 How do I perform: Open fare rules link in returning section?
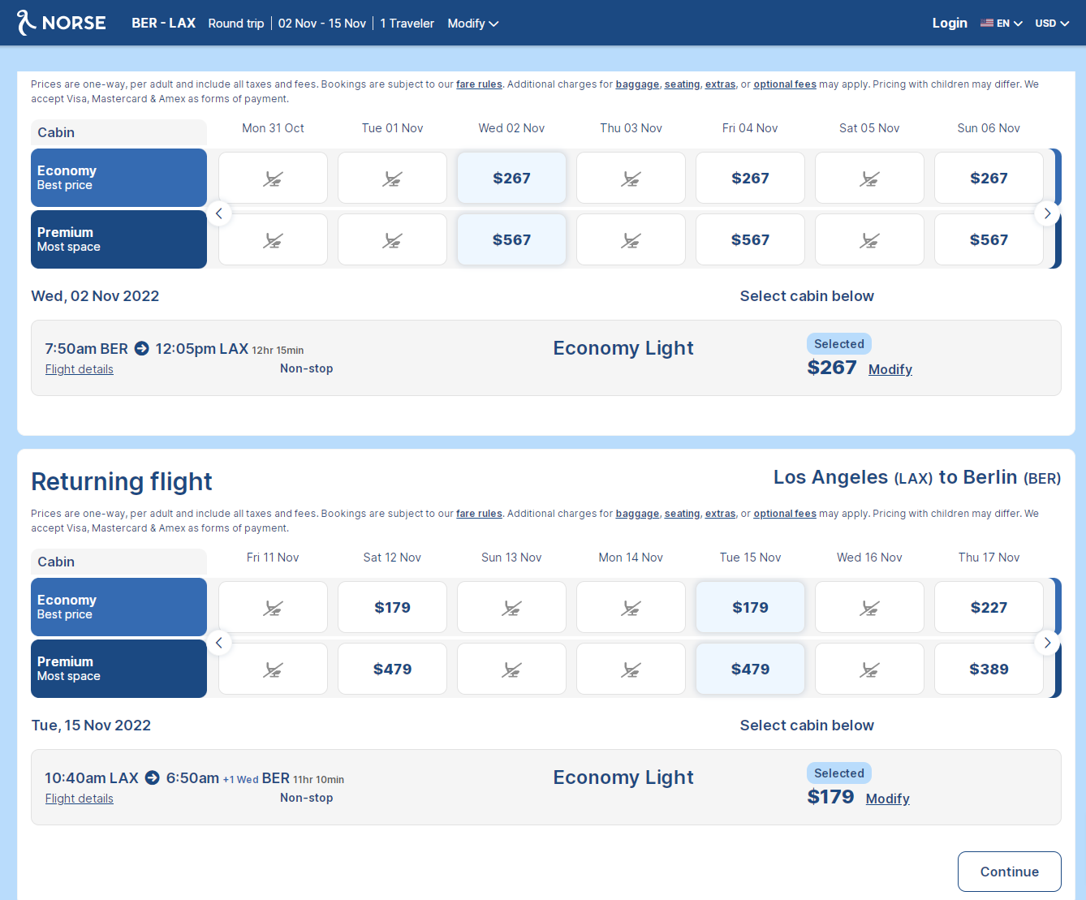pyautogui.click(x=479, y=514)
